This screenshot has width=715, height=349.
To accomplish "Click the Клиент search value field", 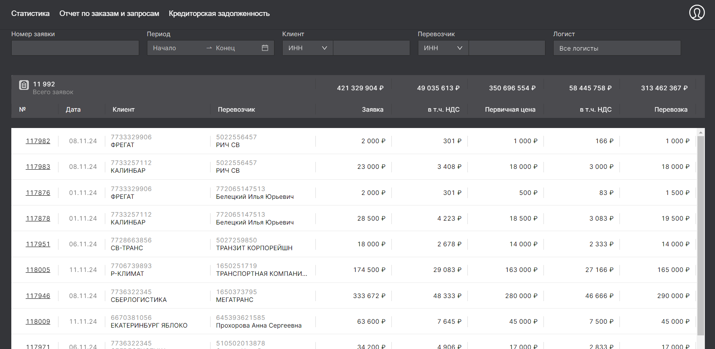I will [372, 48].
